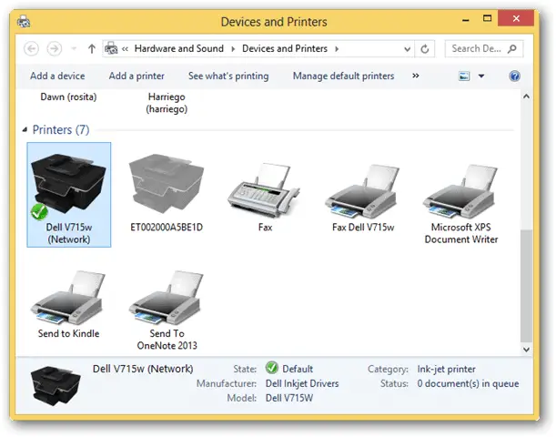Expand chevron after Devices and Printers breadcrumb
This screenshot has width=556, height=437.
click(337, 49)
